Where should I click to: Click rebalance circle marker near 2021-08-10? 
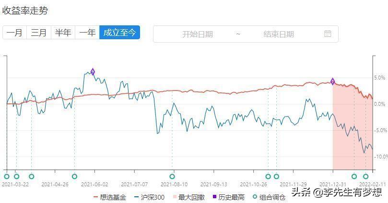(172, 177)
